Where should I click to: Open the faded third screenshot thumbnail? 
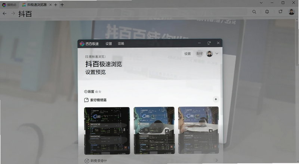[198, 130]
